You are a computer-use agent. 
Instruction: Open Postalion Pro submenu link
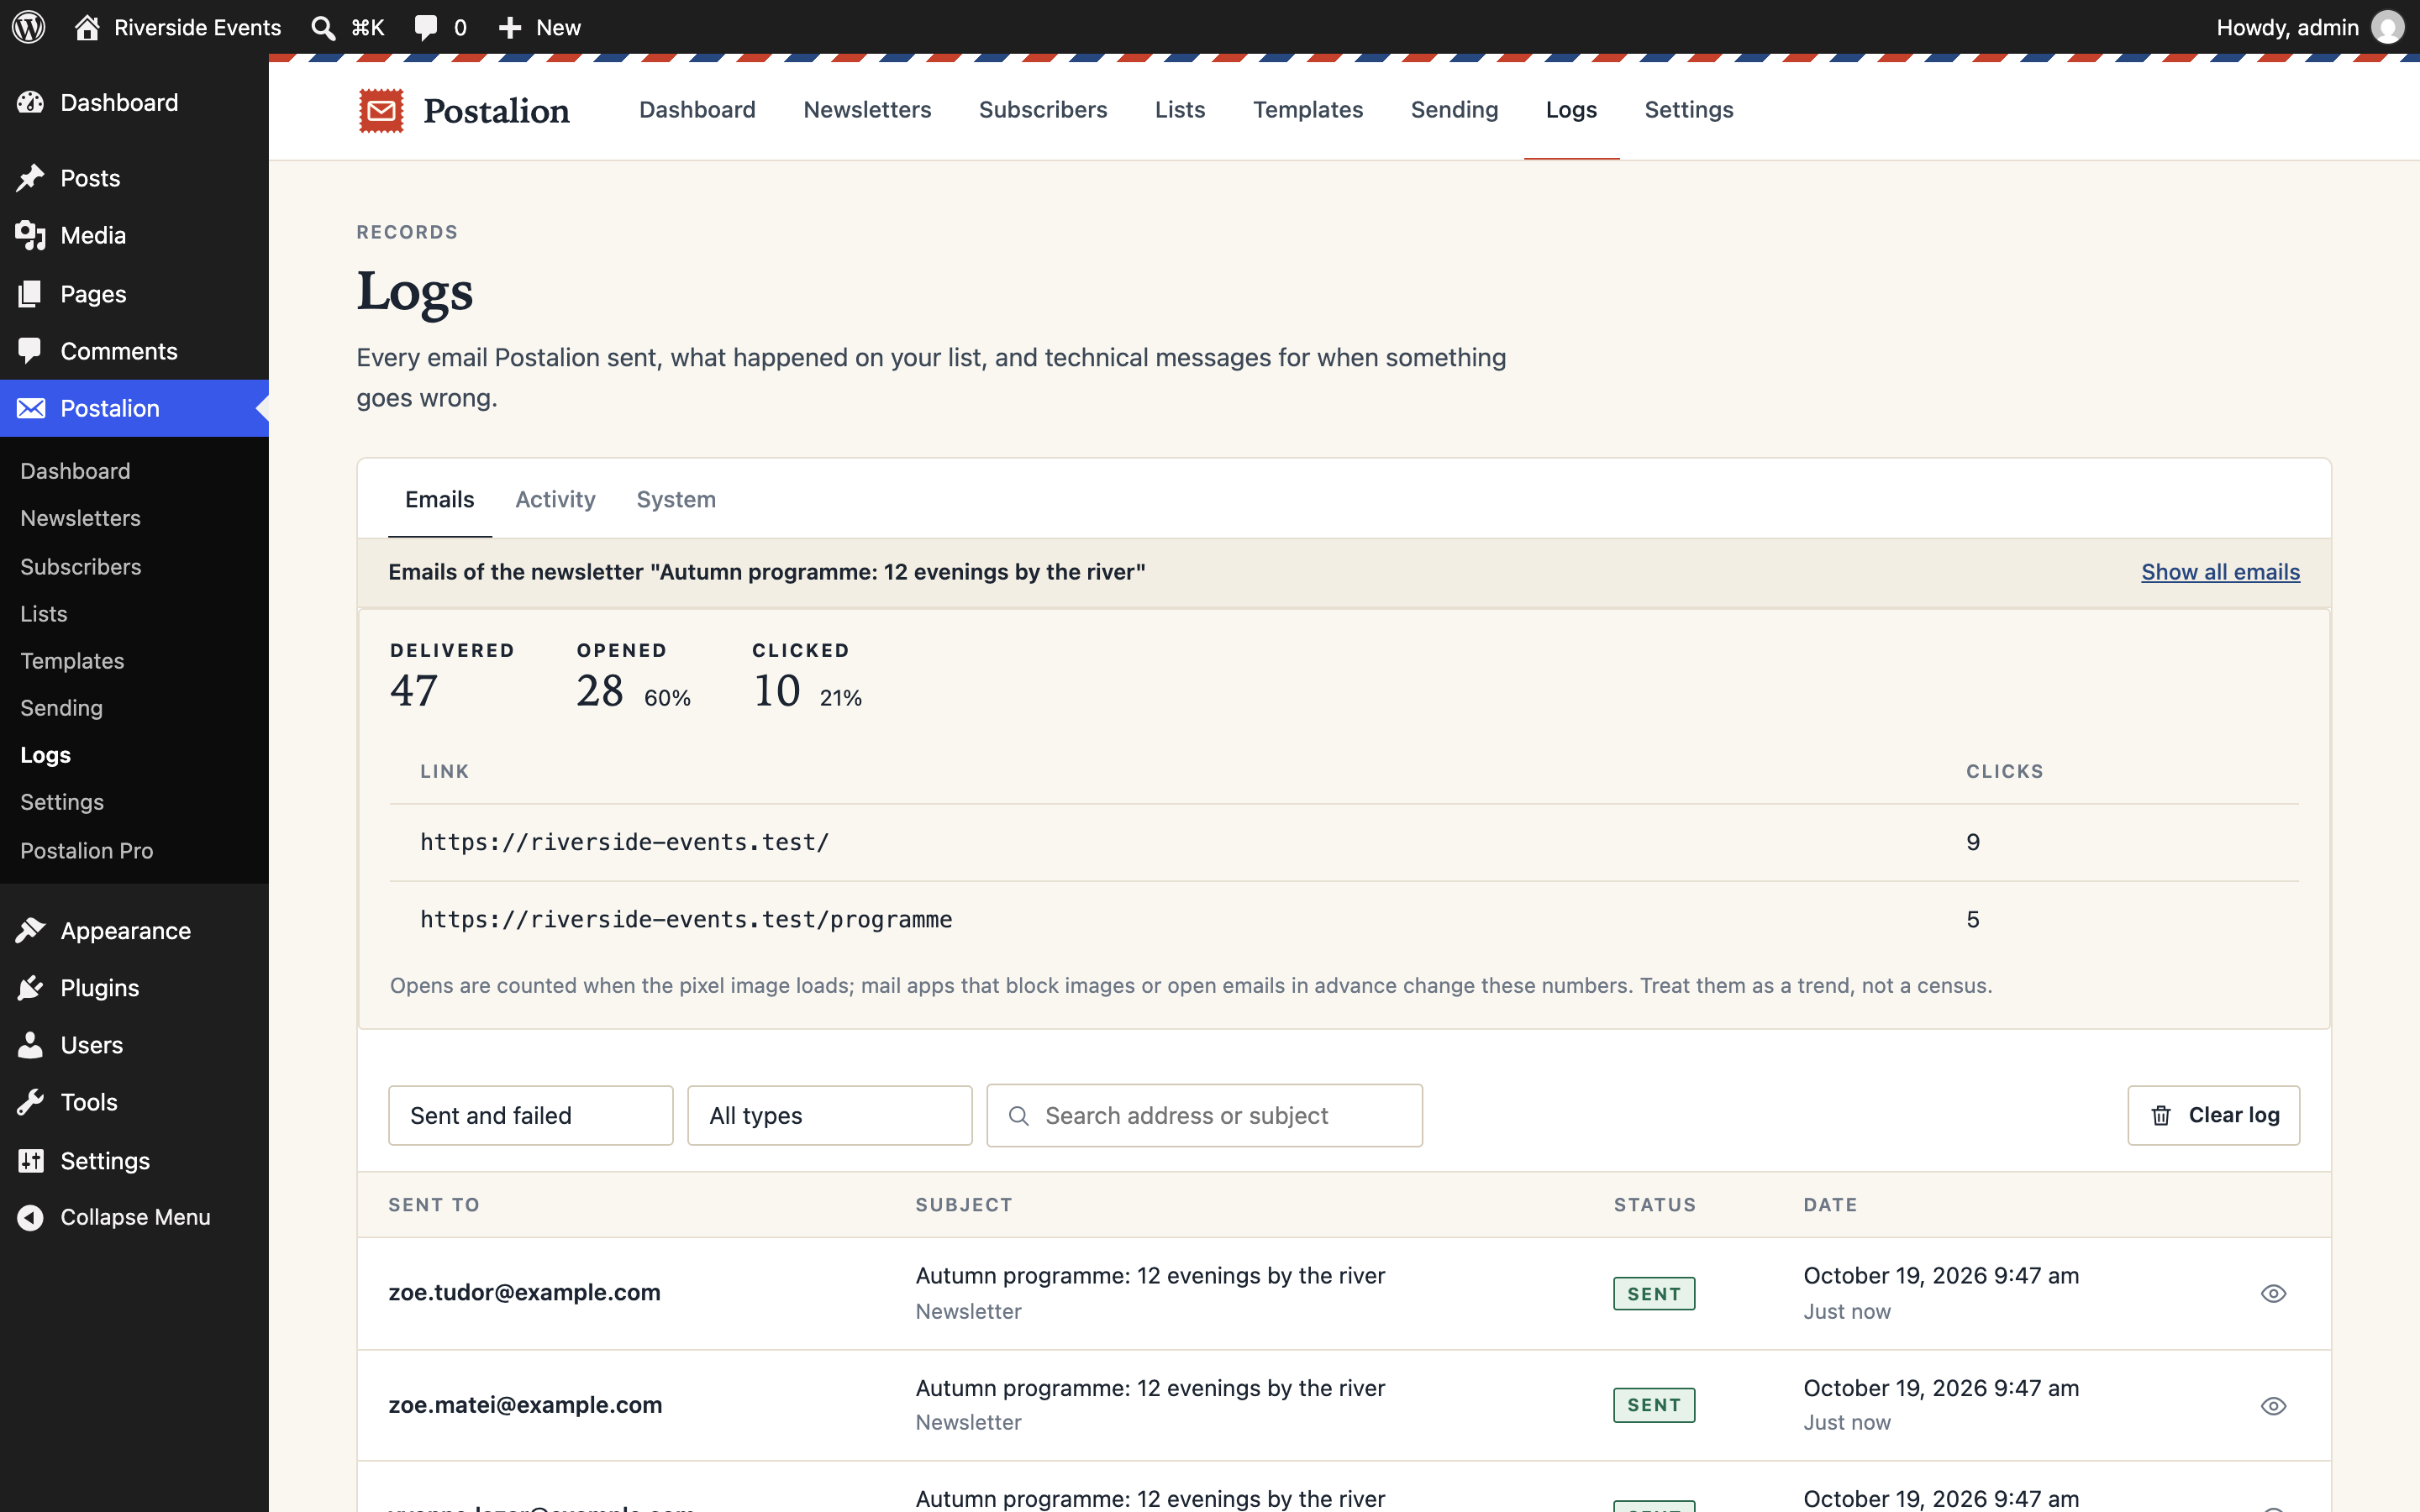point(87,850)
